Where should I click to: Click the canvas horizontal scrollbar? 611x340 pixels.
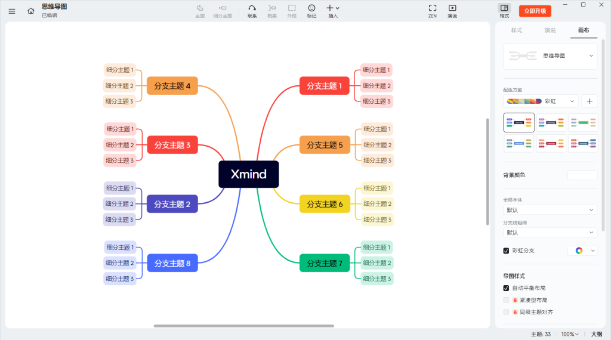tap(243, 326)
